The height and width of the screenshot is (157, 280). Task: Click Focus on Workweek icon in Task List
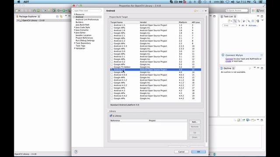(244, 21)
